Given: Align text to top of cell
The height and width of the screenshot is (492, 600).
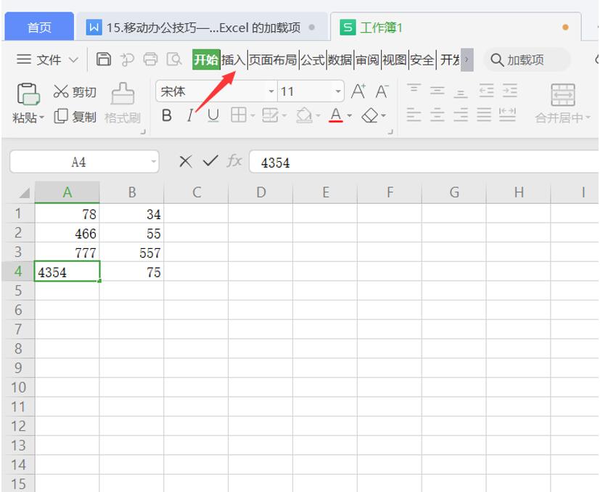Looking at the screenshot, I should point(414,90).
